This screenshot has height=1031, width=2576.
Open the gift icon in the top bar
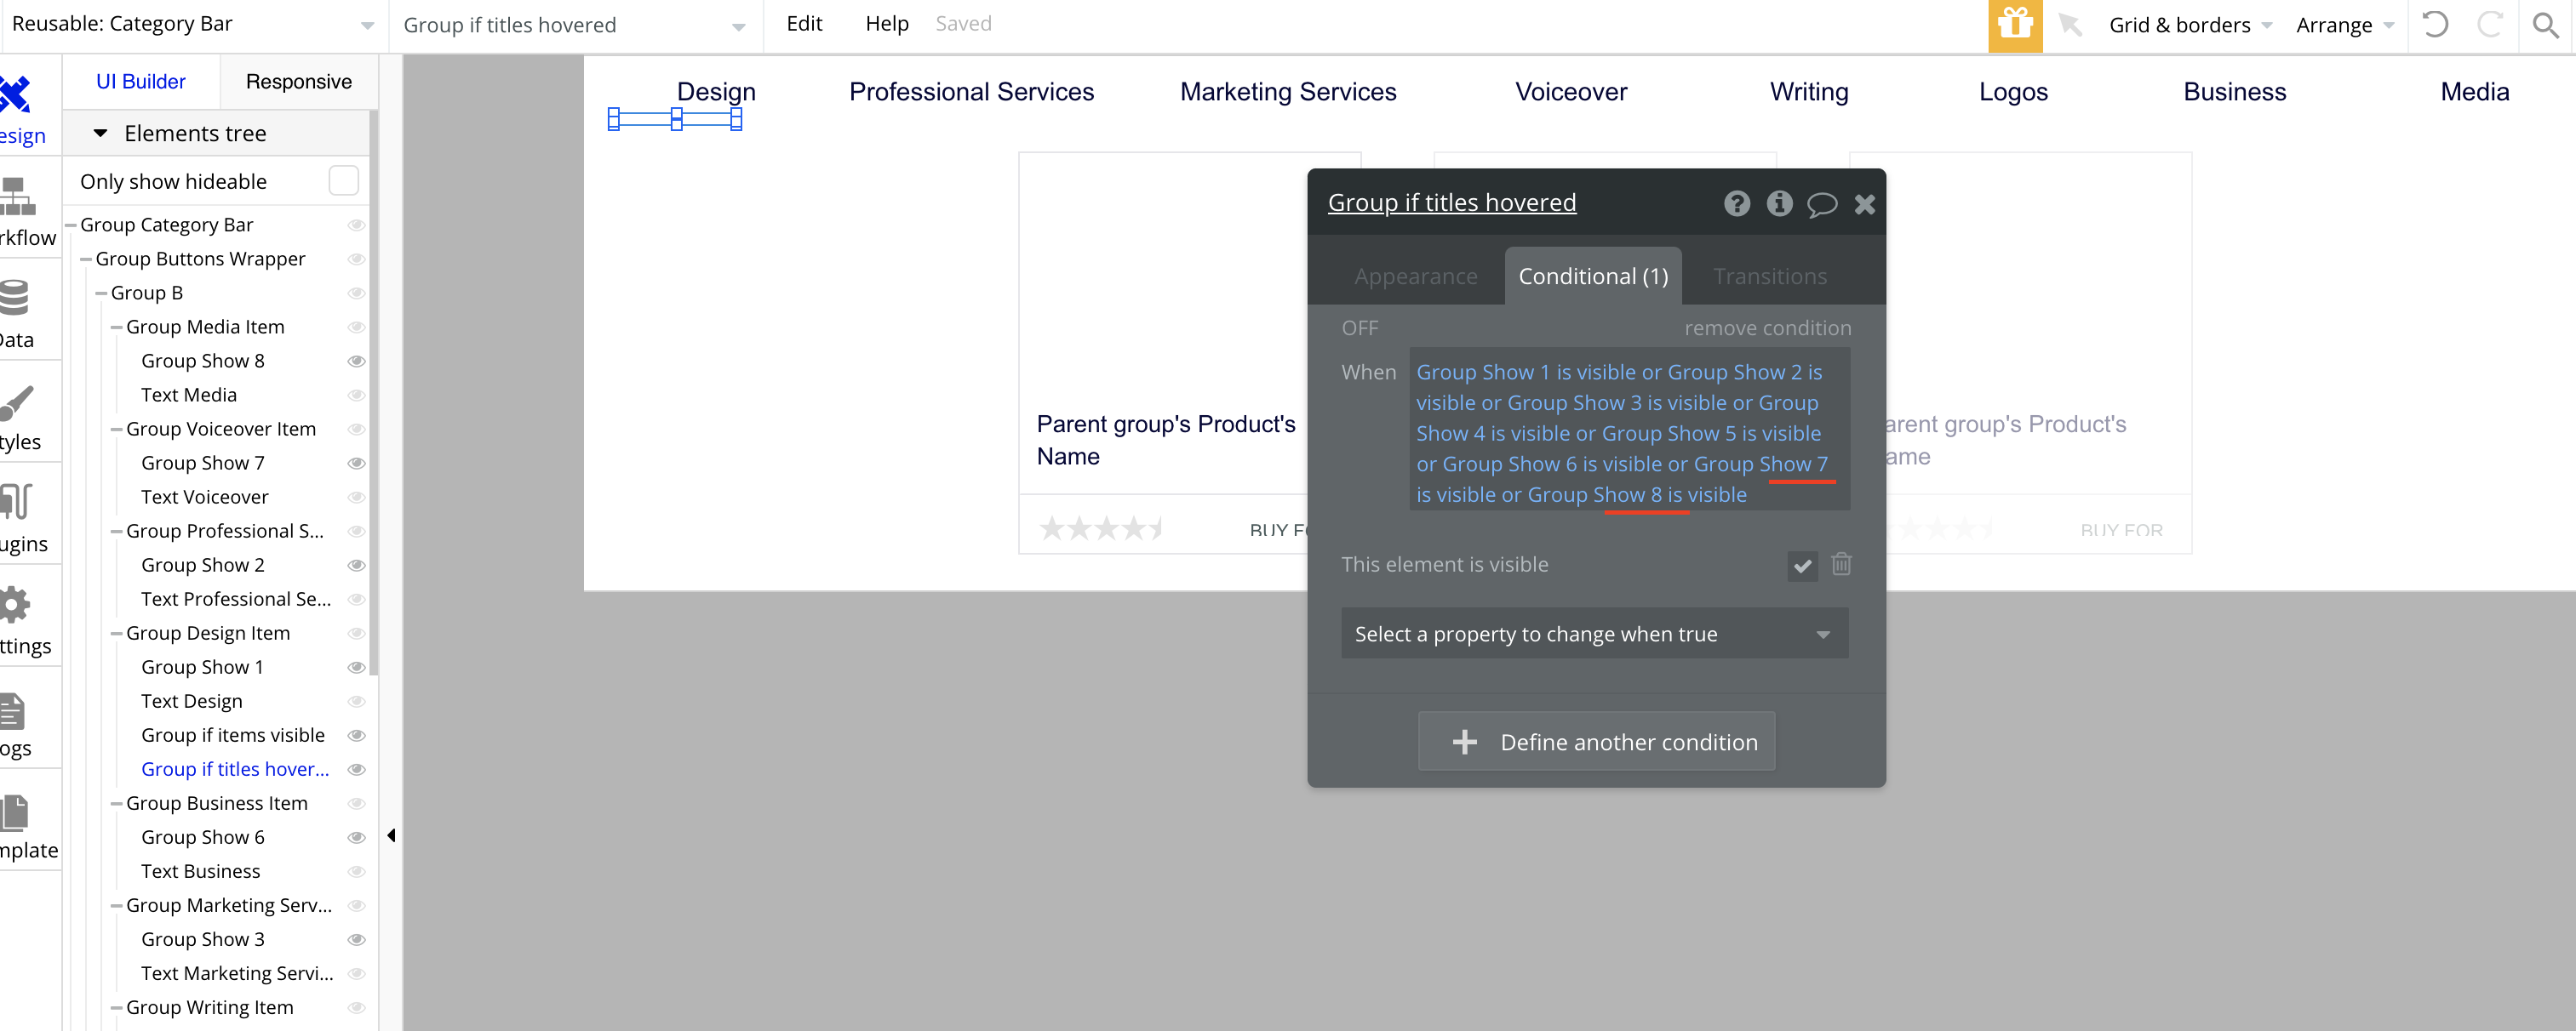point(2015,25)
